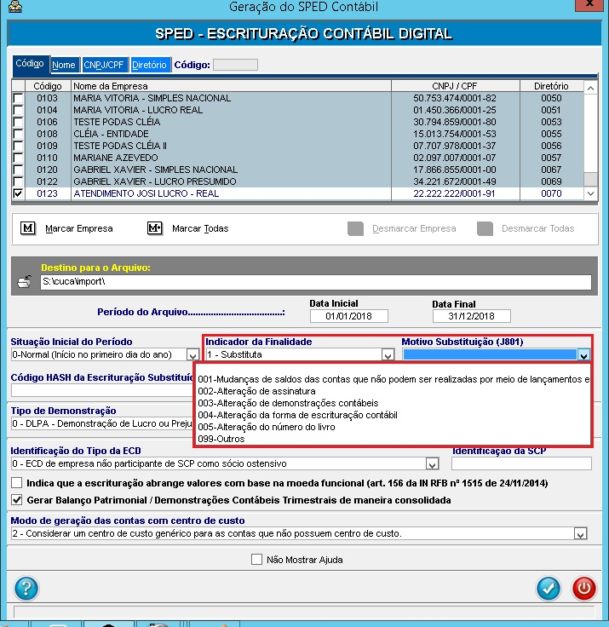Click the help question mark icon
This screenshot has width=609, height=627.
pyautogui.click(x=26, y=588)
